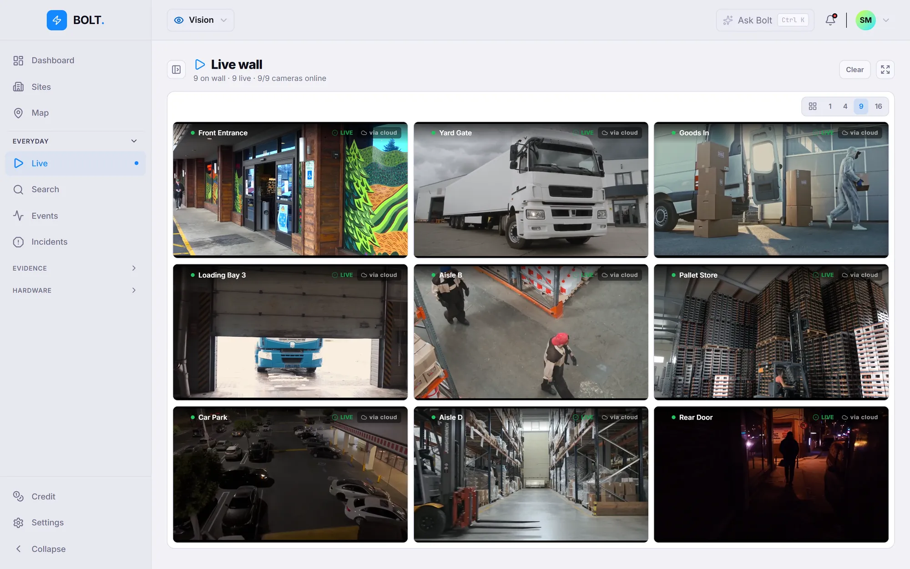Switch wall to 4 camera layout
The width and height of the screenshot is (910, 569).
tap(845, 107)
